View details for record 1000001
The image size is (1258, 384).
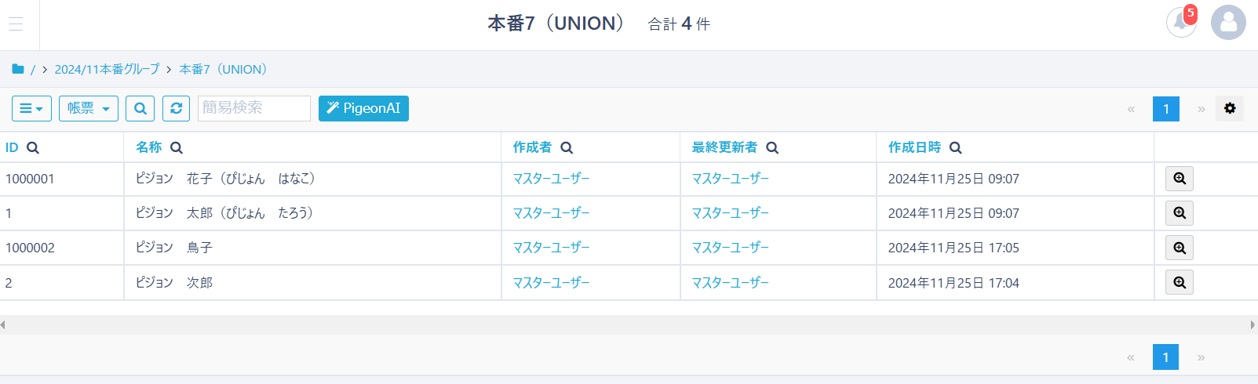tap(1180, 179)
